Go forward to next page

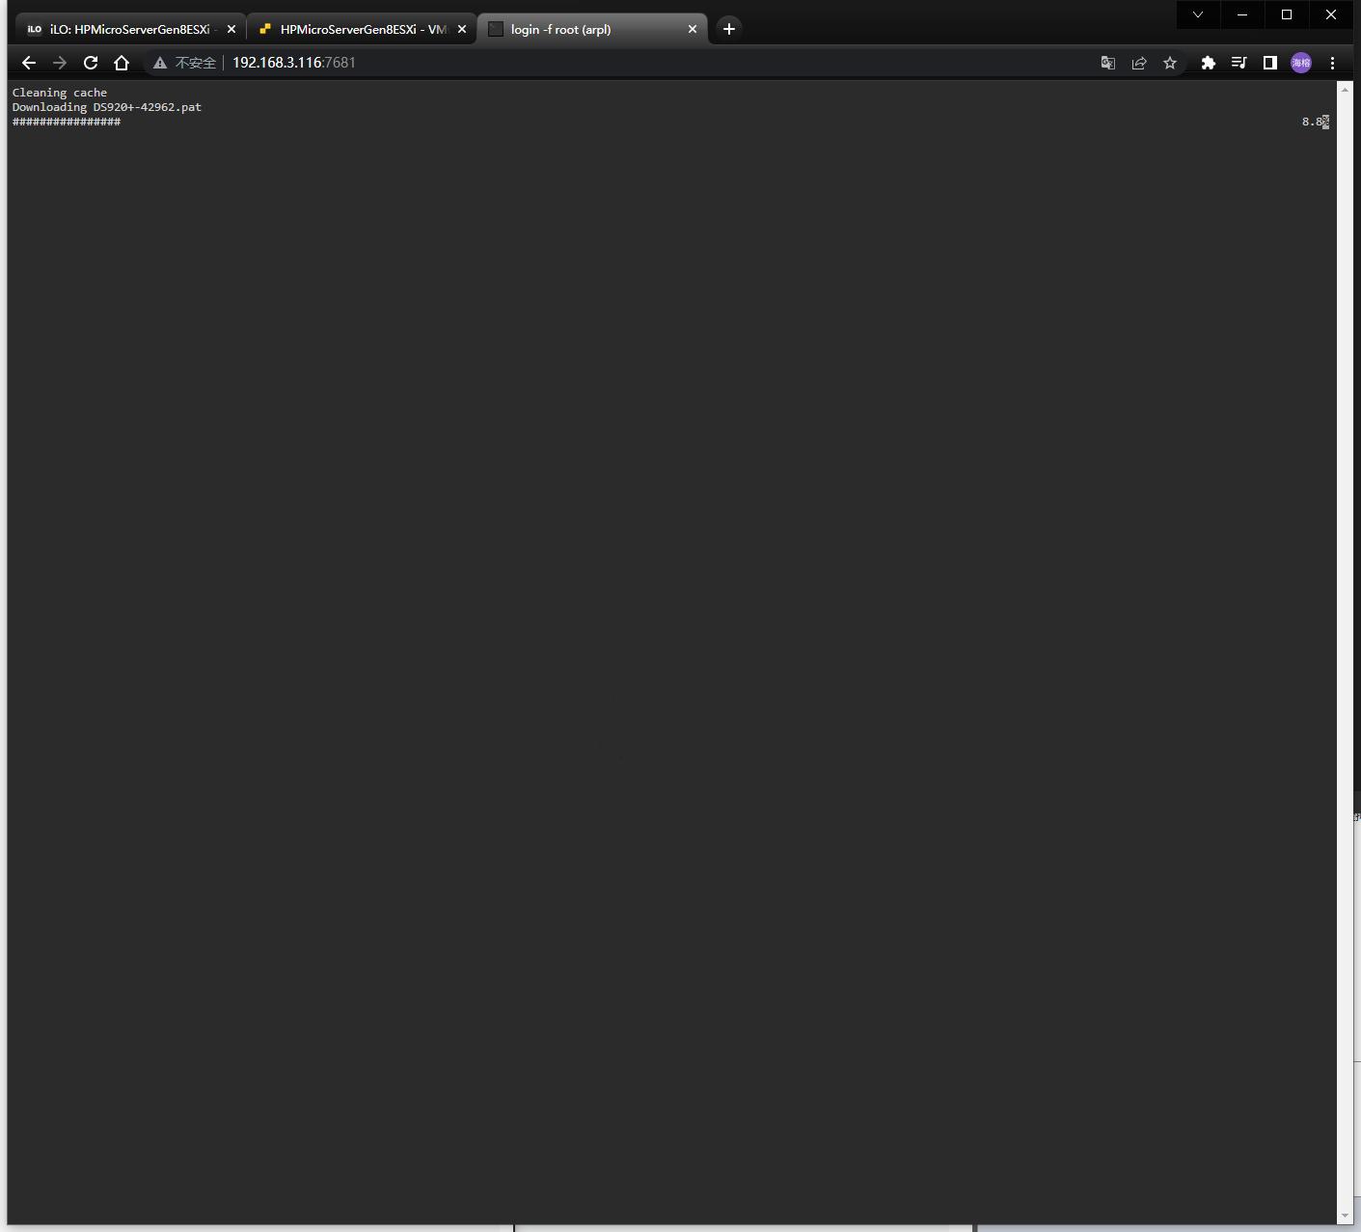pos(60,63)
